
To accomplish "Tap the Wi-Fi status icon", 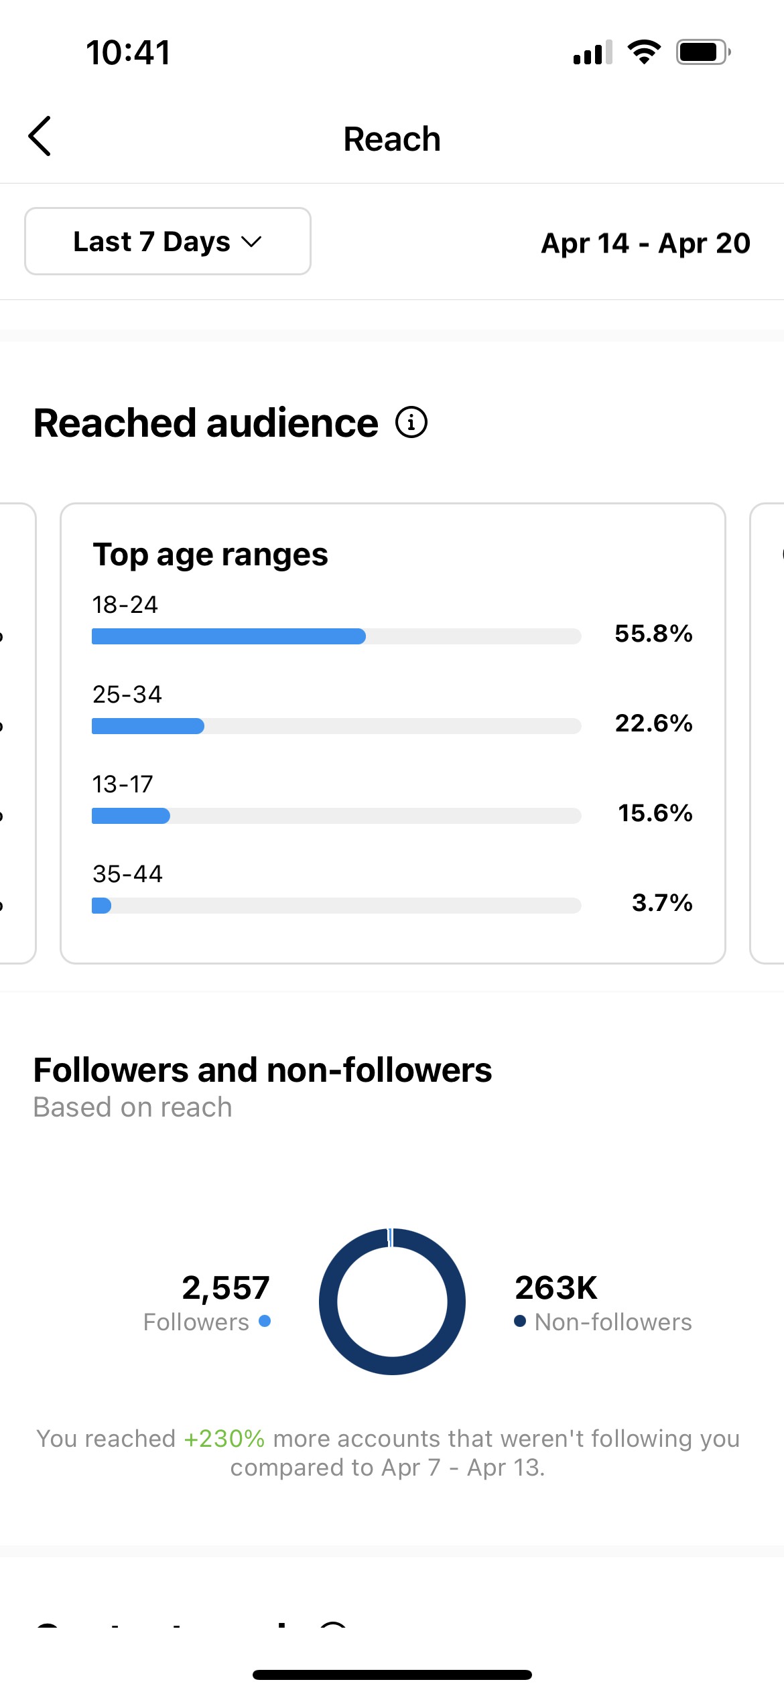I will [x=644, y=52].
